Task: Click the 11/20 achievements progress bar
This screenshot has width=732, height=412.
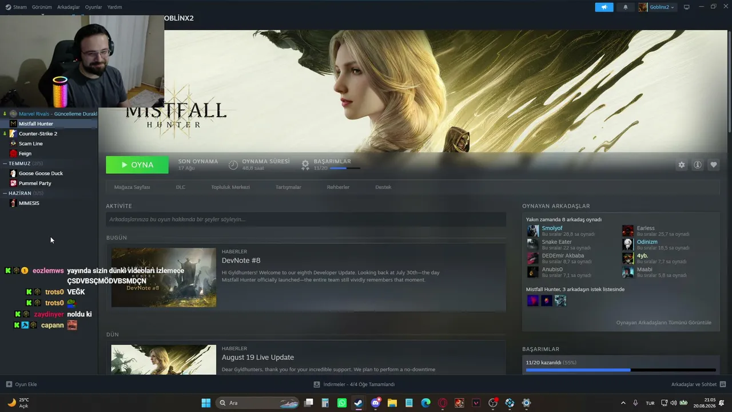Action: pyautogui.click(x=620, y=370)
